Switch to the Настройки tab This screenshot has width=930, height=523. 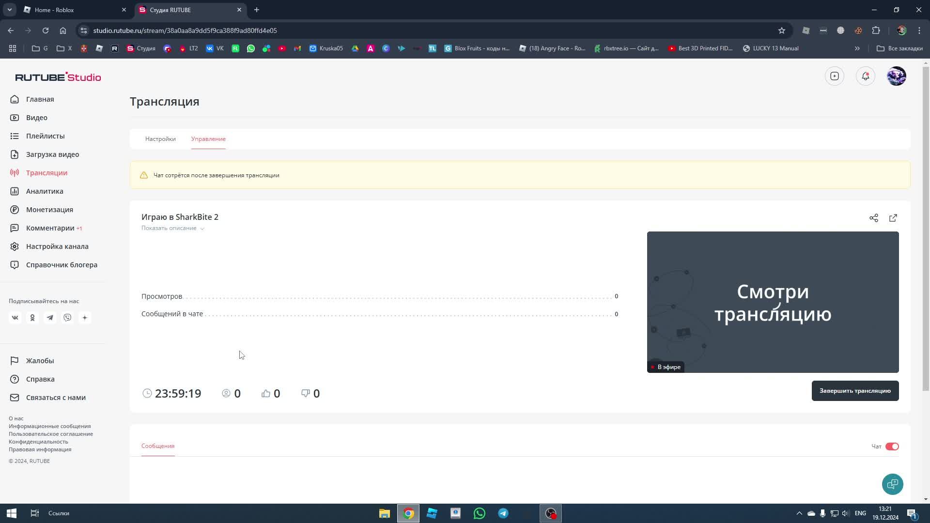point(160,139)
